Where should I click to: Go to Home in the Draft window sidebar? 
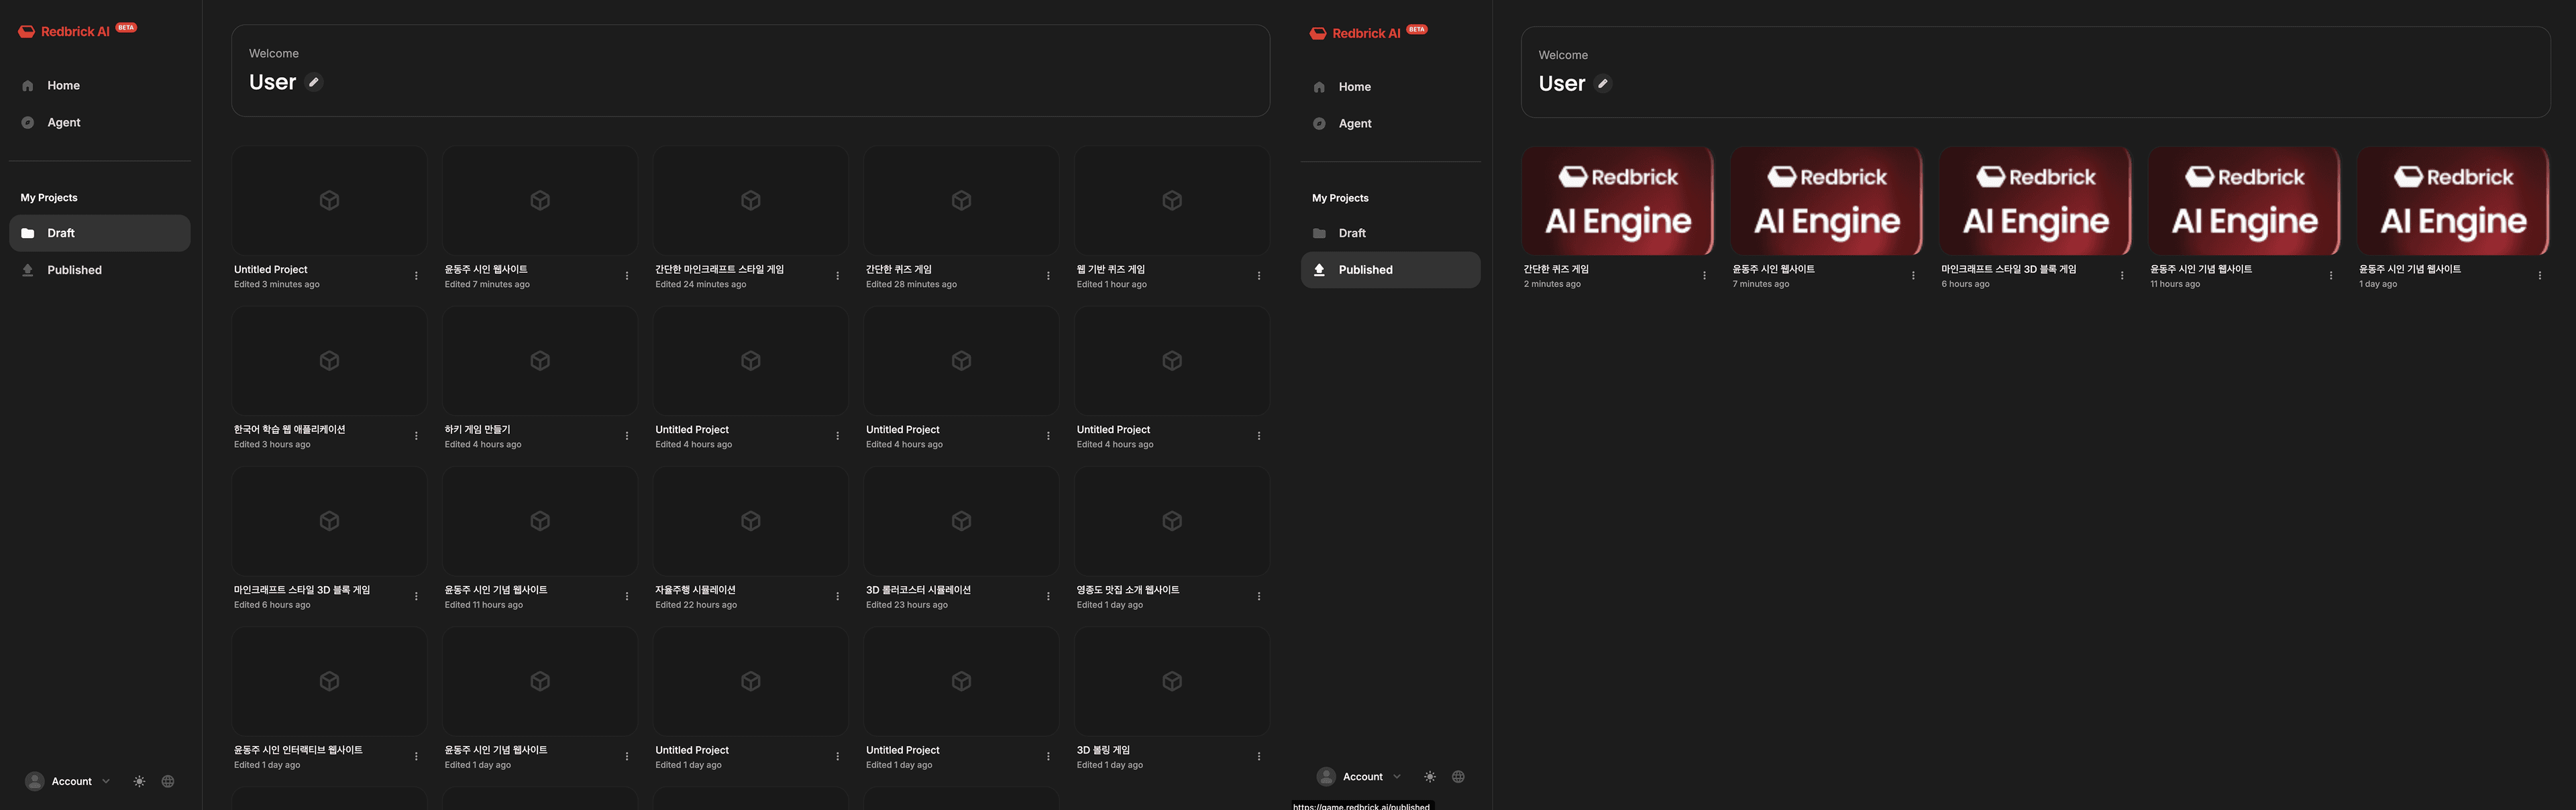(x=63, y=86)
